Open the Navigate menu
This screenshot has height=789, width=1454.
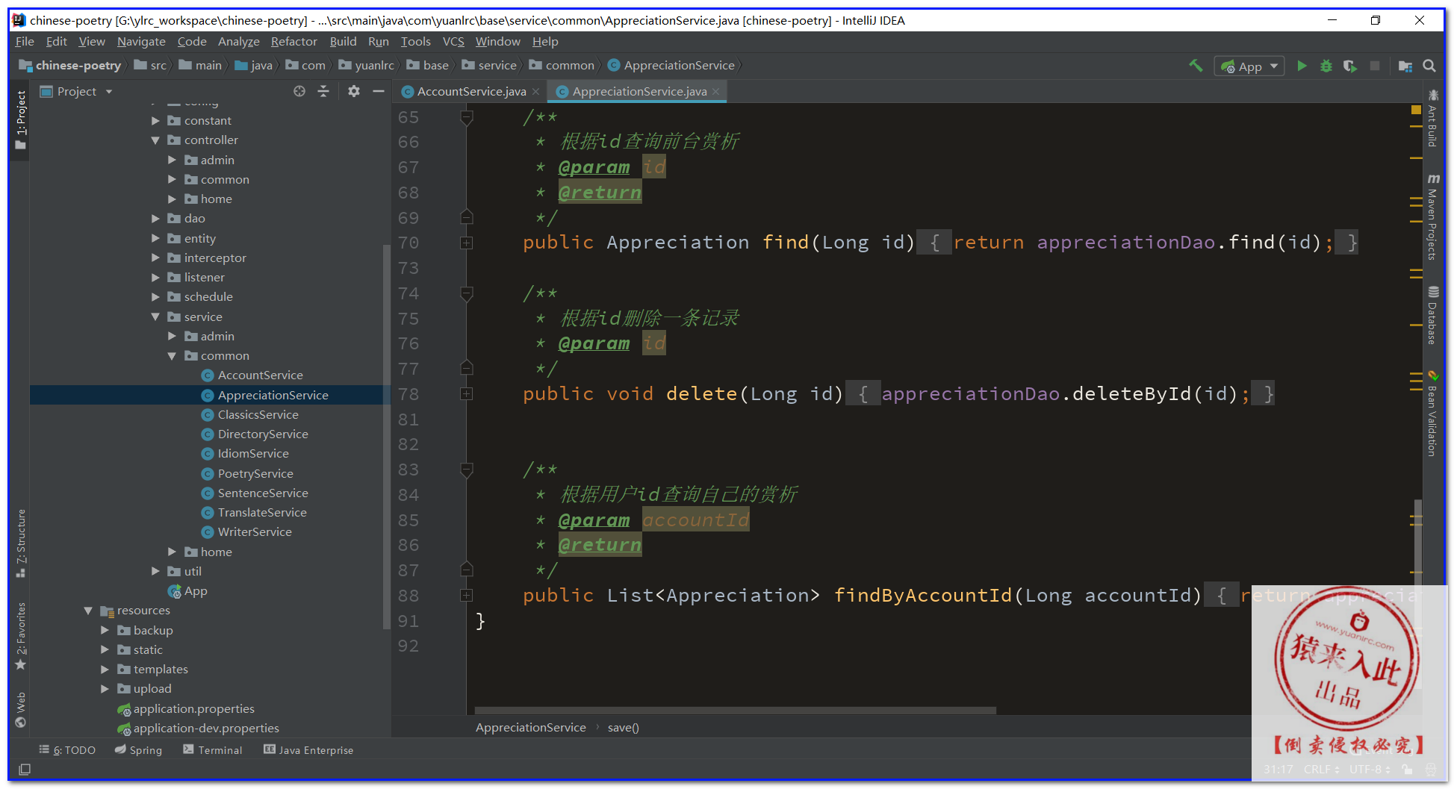click(x=141, y=42)
